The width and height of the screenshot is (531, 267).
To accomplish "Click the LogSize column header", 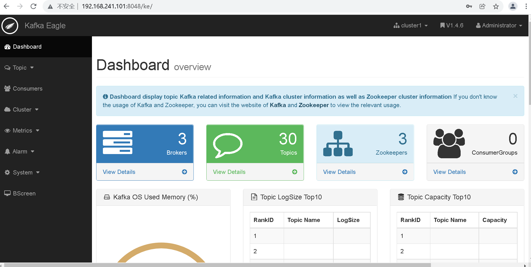I will coord(352,220).
